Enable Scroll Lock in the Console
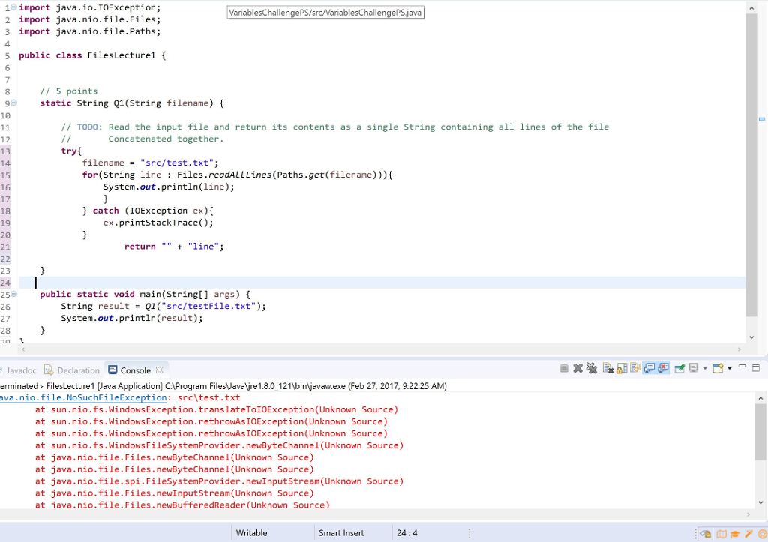Image resolution: width=768 pixels, height=542 pixels. 620,367
